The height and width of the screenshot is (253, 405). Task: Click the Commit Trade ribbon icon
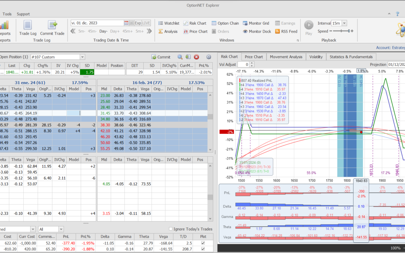52,28
